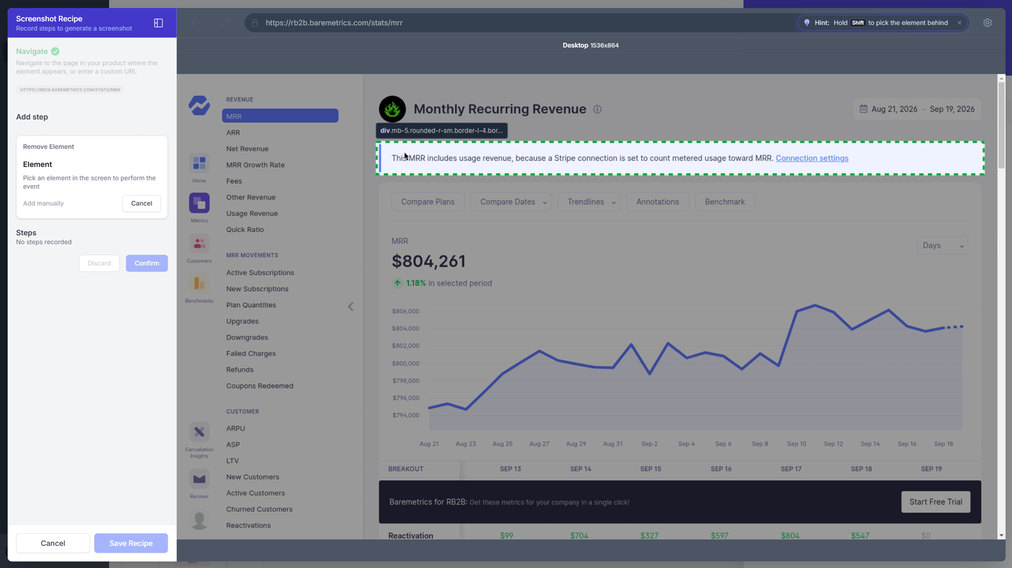Confirm the recorded steps
Image resolution: width=1012 pixels, height=568 pixels.
[x=147, y=263]
